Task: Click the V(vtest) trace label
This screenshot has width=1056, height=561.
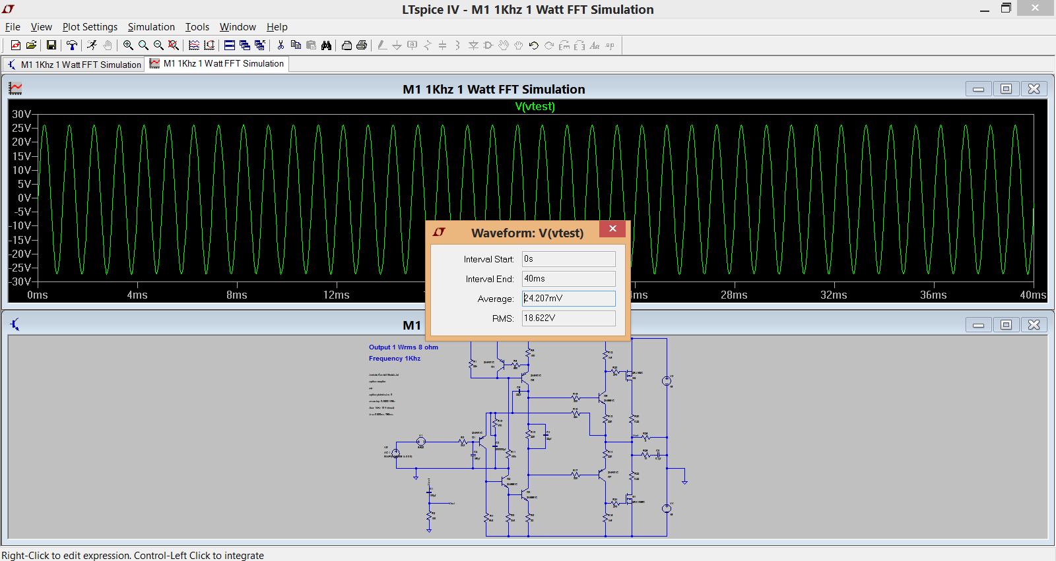Action: (x=535, y=106)
